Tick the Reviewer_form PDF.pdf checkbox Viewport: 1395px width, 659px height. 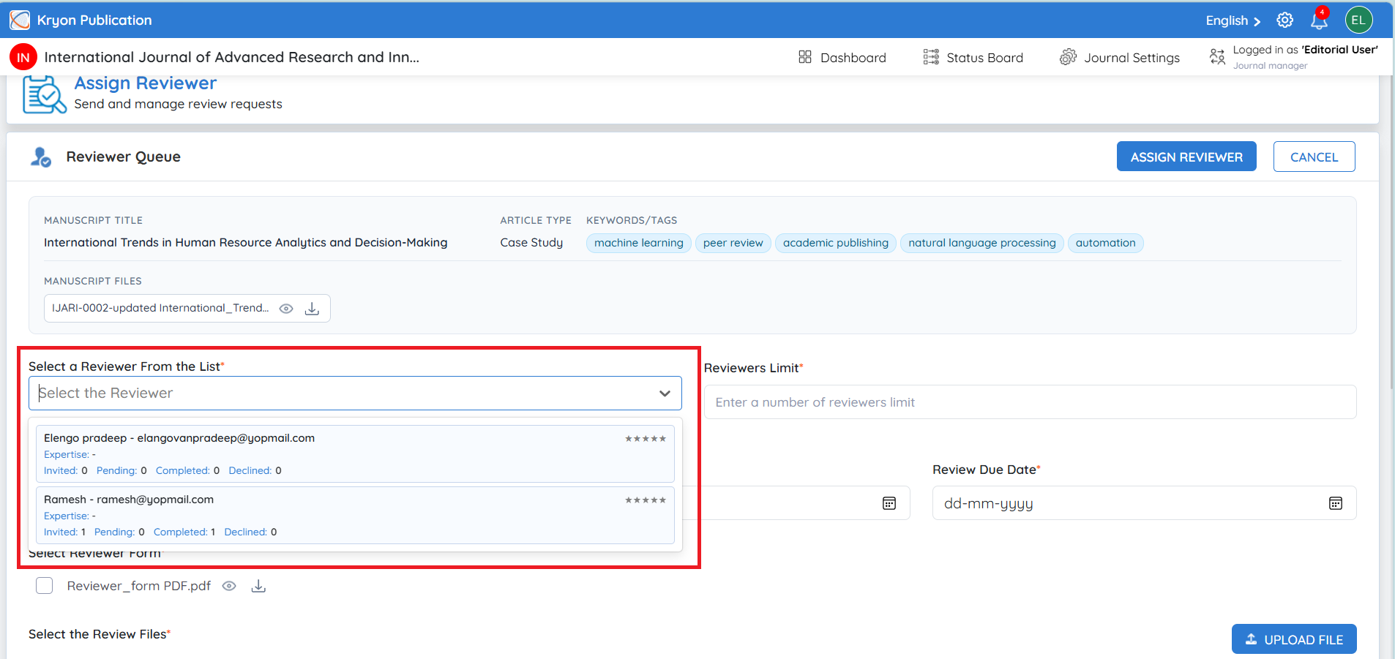click(x=45, y=586)
